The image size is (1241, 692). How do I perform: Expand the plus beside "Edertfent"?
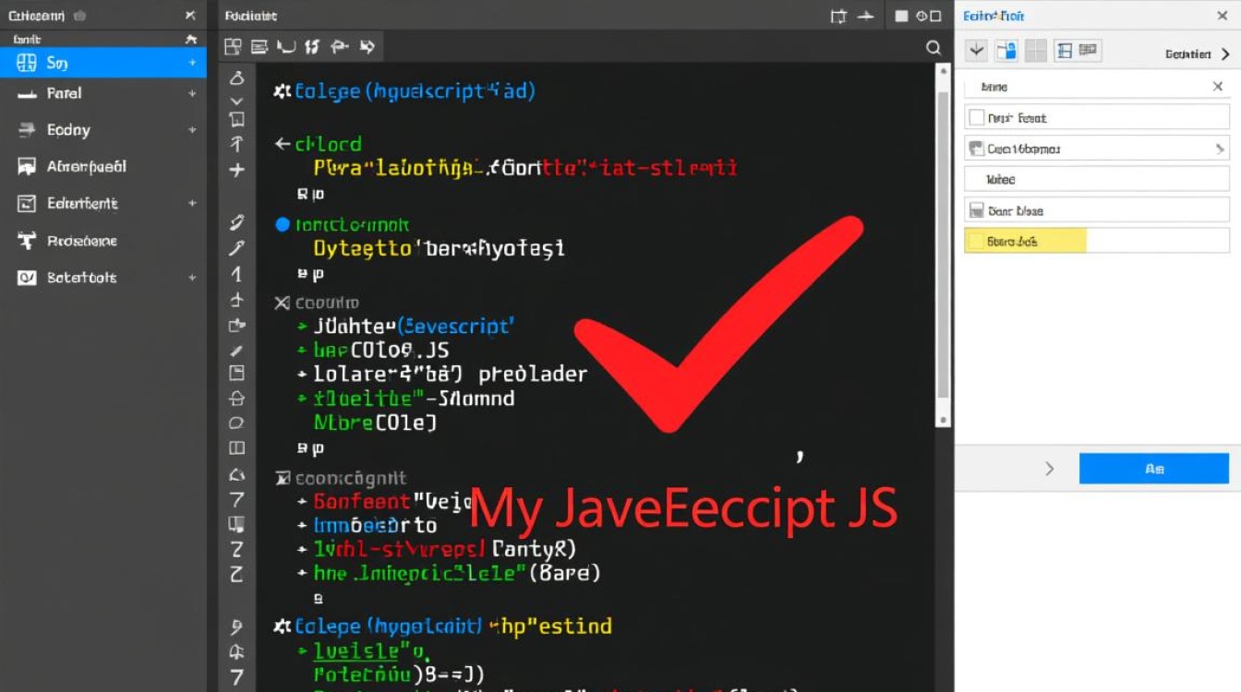pyautogui.click(x=192, y=203)
